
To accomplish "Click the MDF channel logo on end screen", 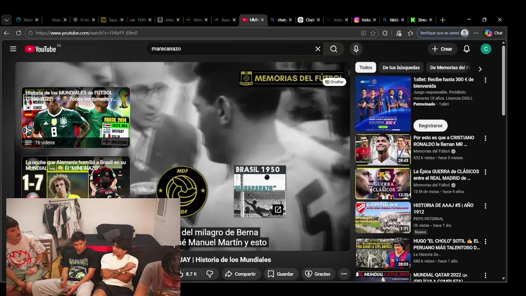I will (182, 191).
